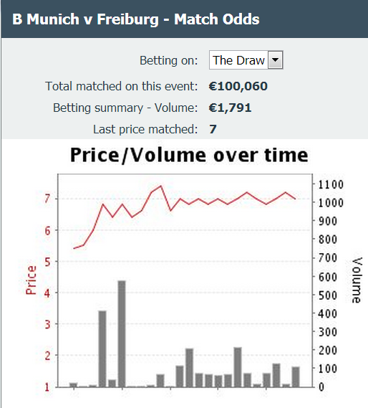This screenshot has height=408, width=368.
Task: Open the Betting on dropdown arrow
Action: click(275, 60)
